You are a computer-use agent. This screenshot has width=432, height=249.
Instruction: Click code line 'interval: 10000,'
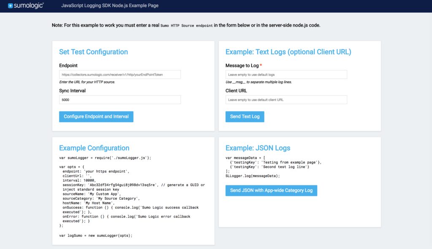[x=79, y=180]
